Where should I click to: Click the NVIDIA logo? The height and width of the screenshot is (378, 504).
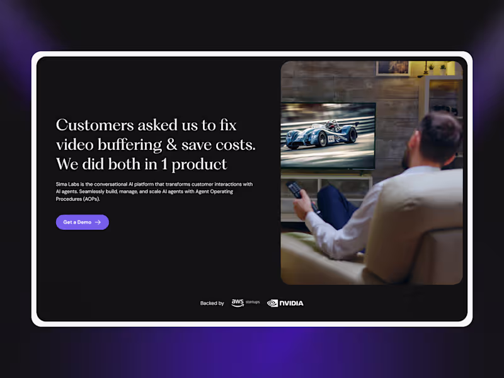tap(285, 303)
